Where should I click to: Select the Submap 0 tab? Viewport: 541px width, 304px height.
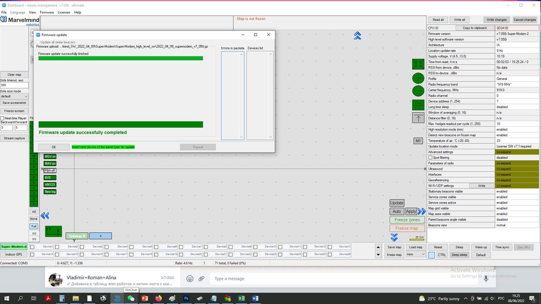coord(77,236)
